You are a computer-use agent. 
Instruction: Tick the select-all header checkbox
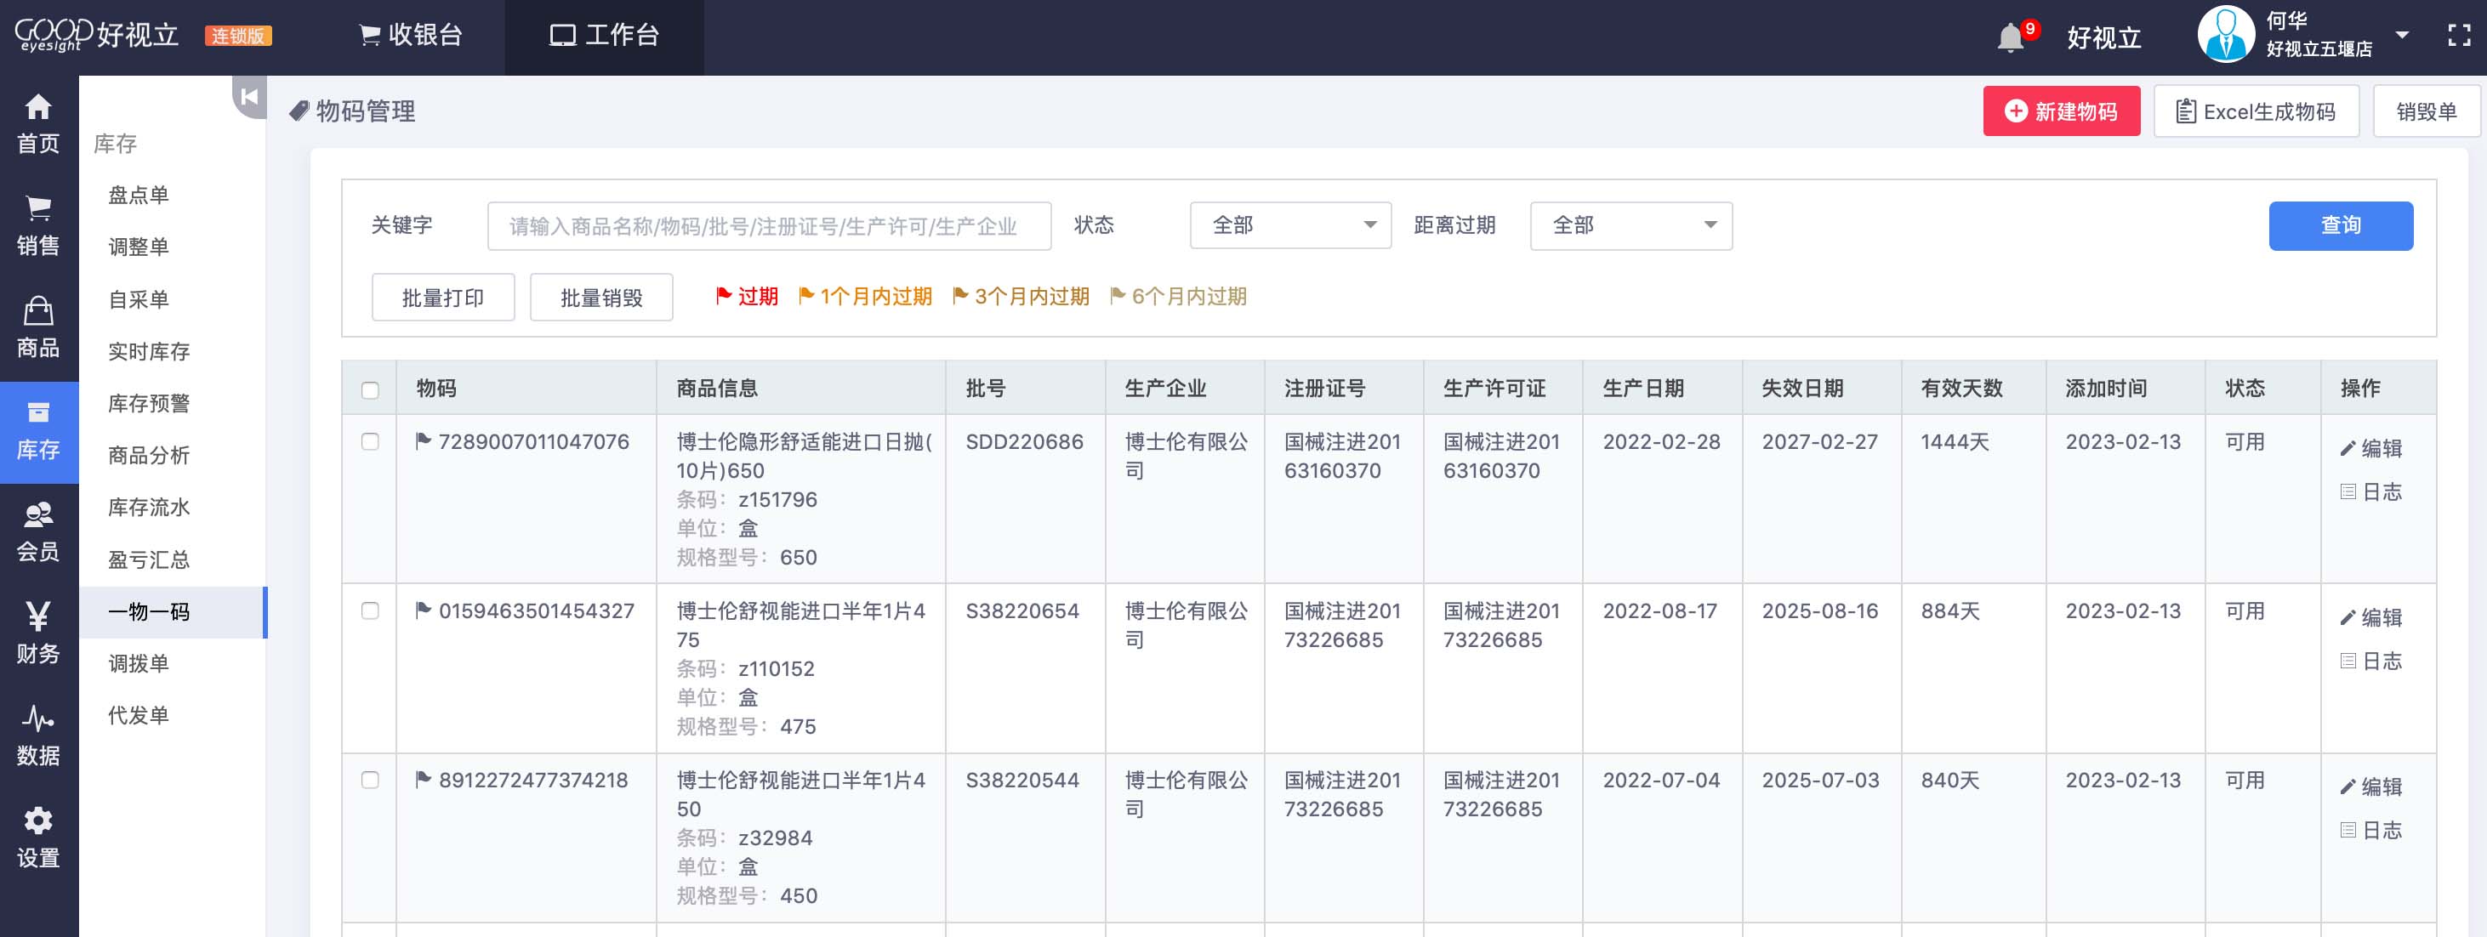370,390
